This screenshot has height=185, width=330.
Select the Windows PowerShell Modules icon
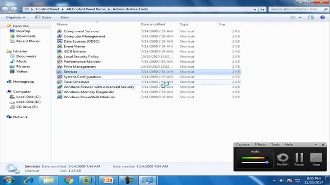(x=60, y=97)
